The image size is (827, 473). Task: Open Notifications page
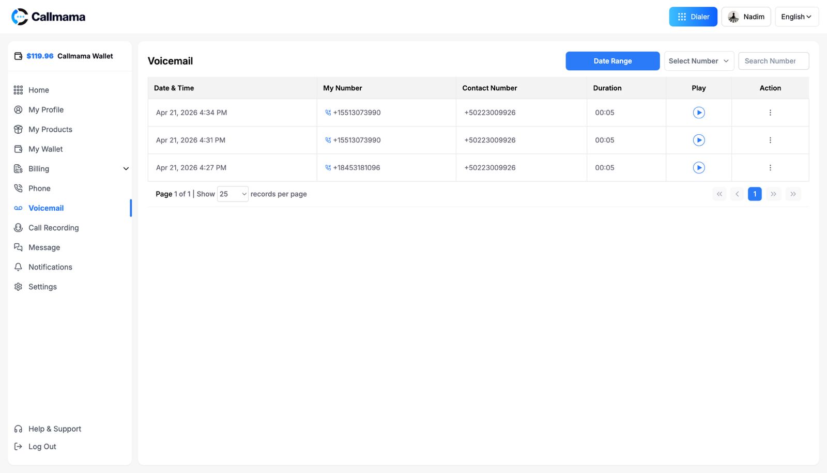pos(50,267)
